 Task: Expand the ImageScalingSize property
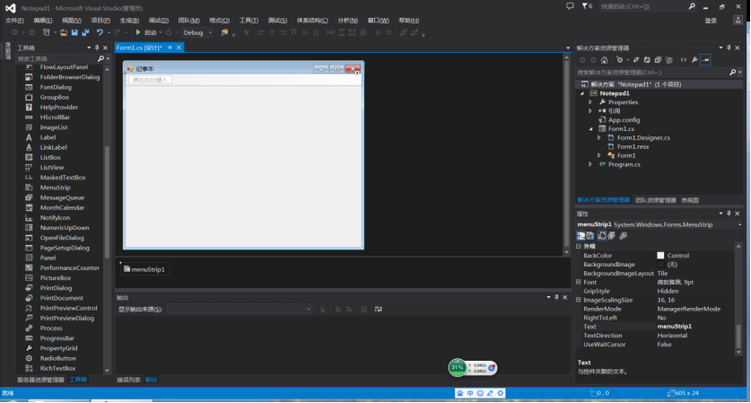(579, 300)
